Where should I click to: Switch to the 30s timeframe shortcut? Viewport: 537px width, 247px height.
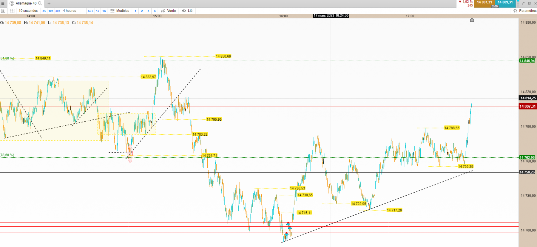pos(58,11)
